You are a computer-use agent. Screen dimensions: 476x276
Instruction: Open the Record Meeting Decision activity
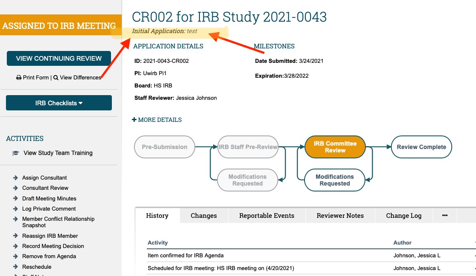53,246
